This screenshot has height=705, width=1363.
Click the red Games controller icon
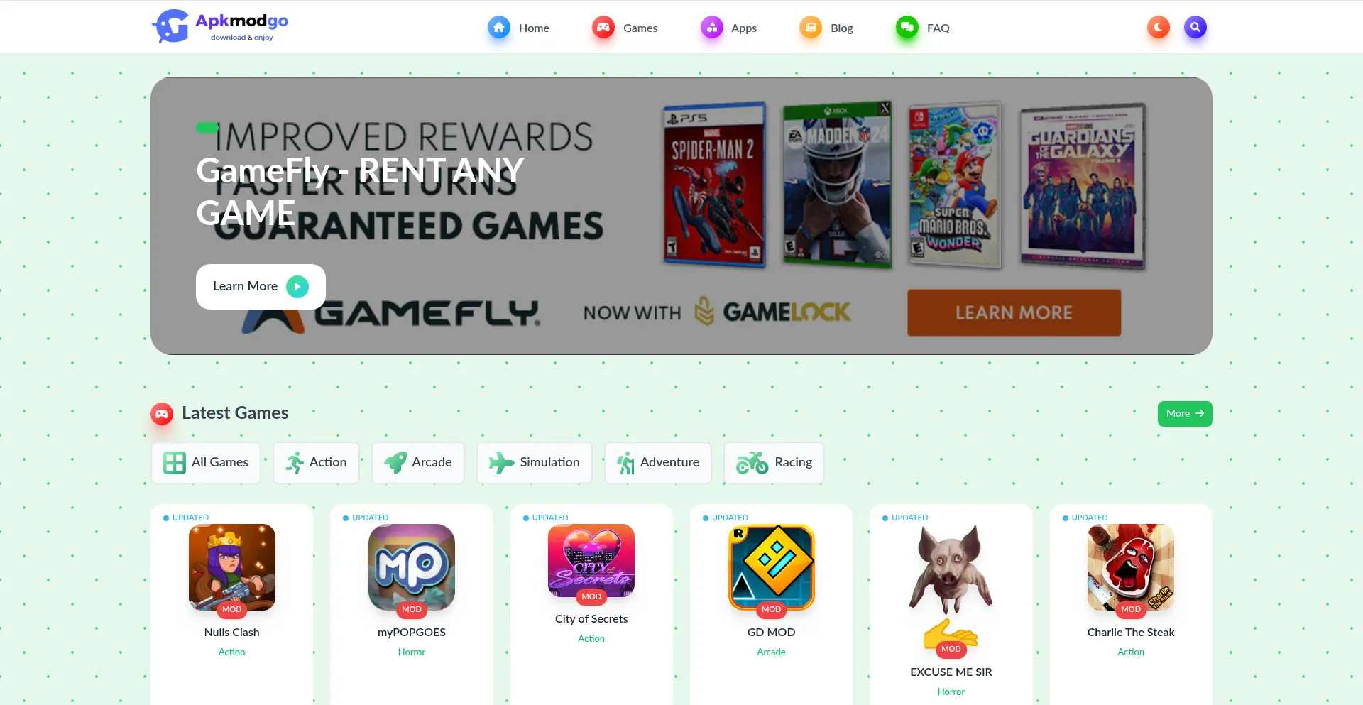[603, 28]
